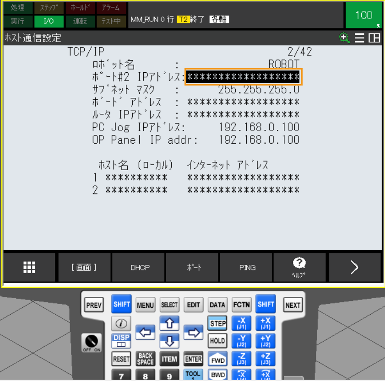Click the left arrow key
Screen dimensions: 385x381
pyautogui.click(x=146, y=333)
